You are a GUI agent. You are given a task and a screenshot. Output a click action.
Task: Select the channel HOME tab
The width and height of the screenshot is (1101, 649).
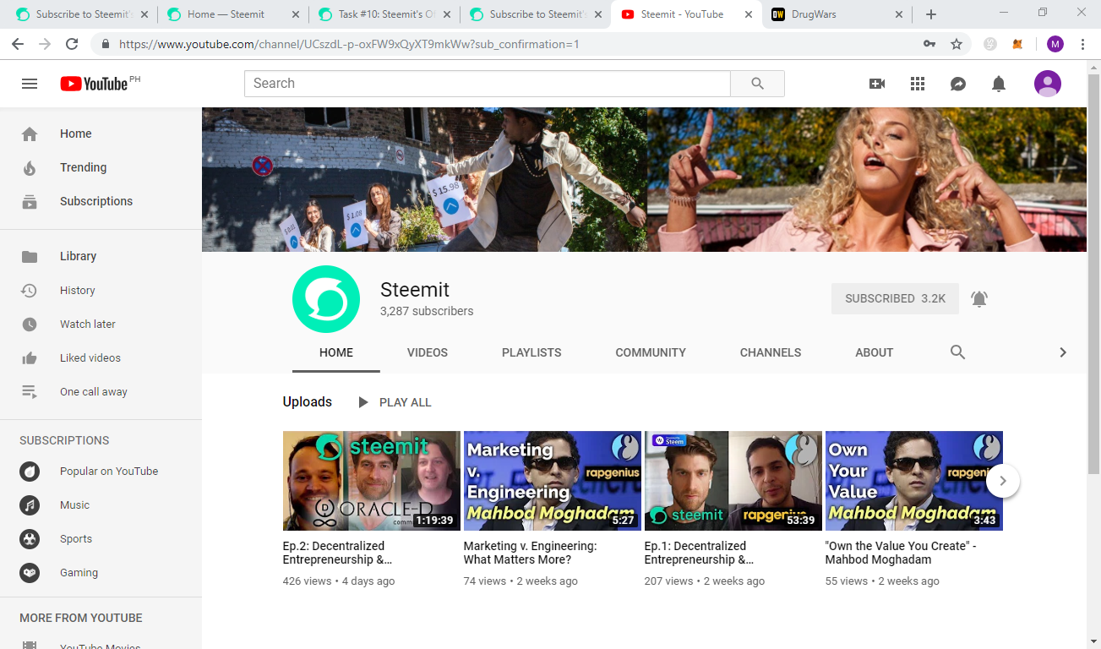coord(336,352)
